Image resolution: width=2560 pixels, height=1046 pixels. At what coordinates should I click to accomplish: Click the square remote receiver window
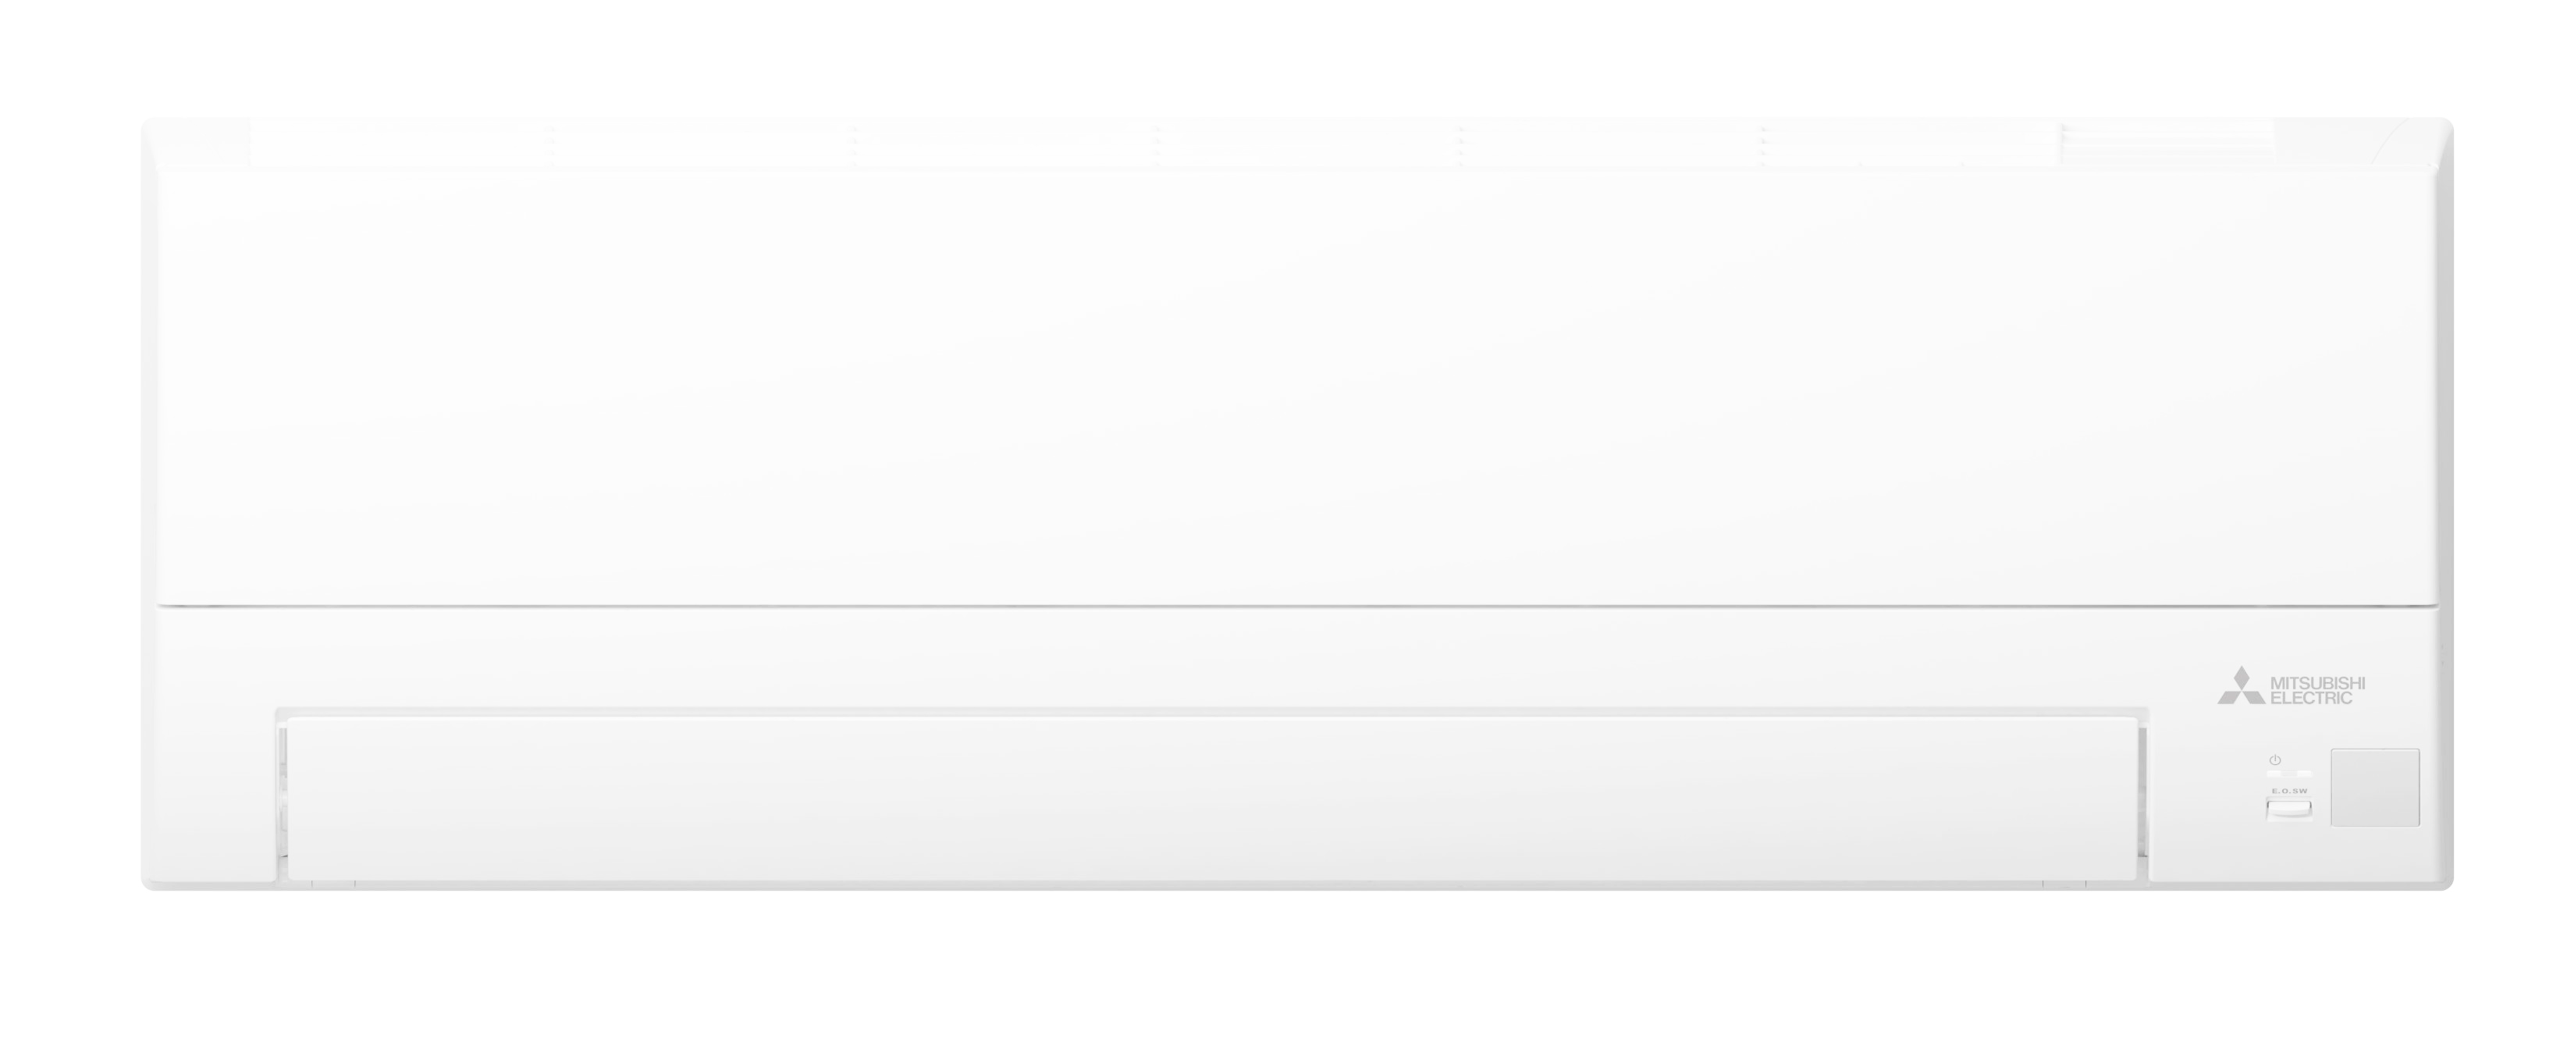point(2375,788)
